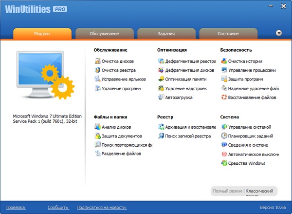Switch to Полный режим view
The height and width of the screenshot is (214, 292).
click(227, 191)
